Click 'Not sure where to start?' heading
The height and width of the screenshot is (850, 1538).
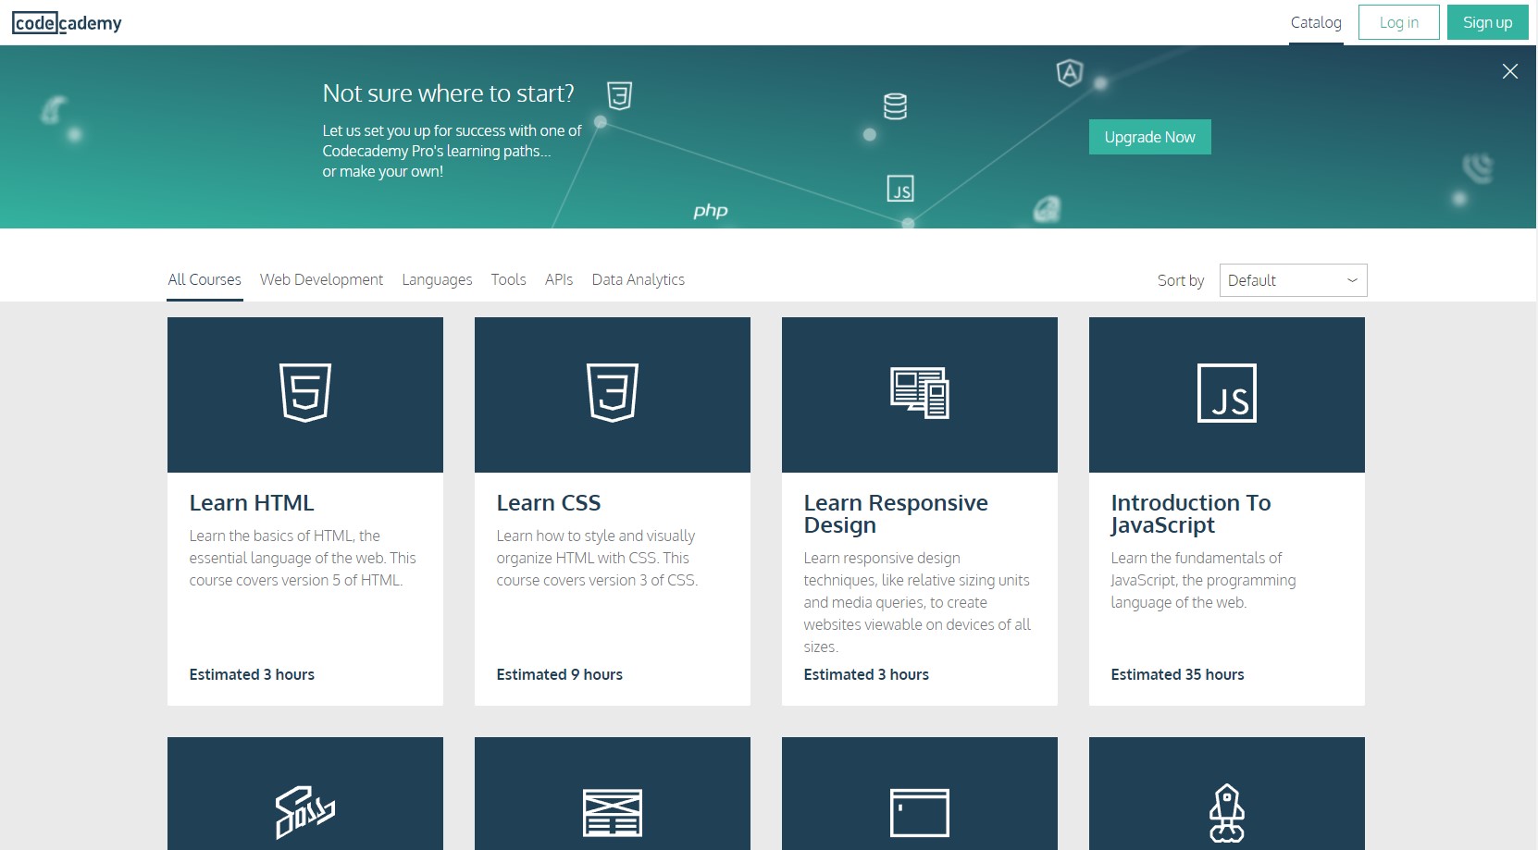click(x=449, y=93)
